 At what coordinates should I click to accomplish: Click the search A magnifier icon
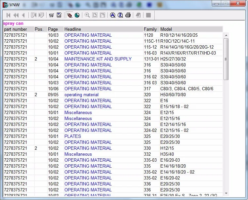click(113, 15)
